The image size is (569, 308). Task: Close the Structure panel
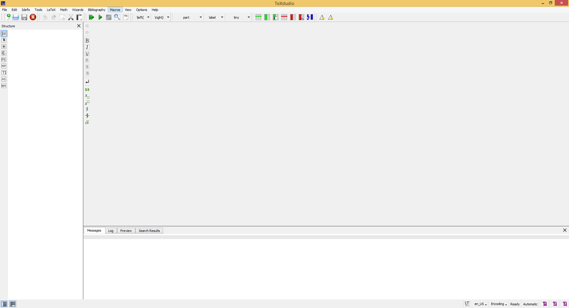[79, 26]
